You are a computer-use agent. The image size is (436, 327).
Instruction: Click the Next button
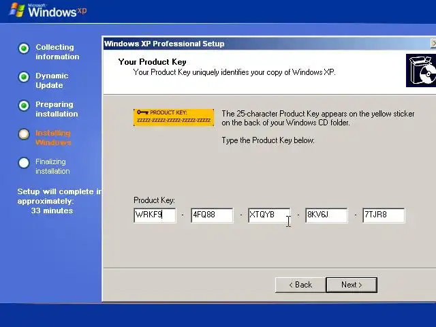click(x=352, y=285)
